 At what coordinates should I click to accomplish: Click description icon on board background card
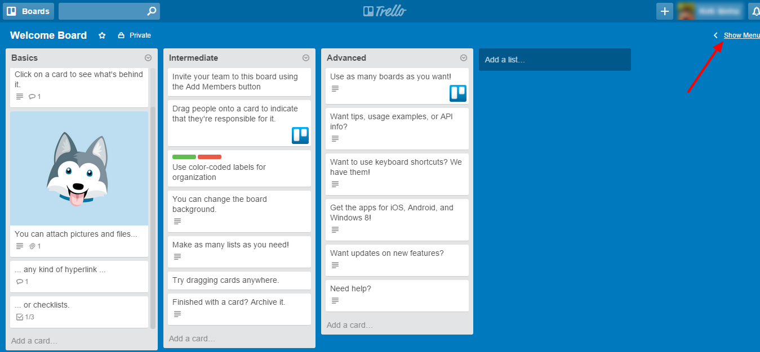[177, 222]
